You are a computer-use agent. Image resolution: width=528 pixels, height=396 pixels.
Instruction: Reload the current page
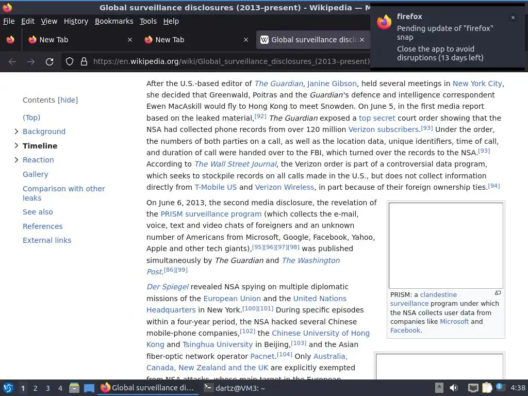(49, 62)
